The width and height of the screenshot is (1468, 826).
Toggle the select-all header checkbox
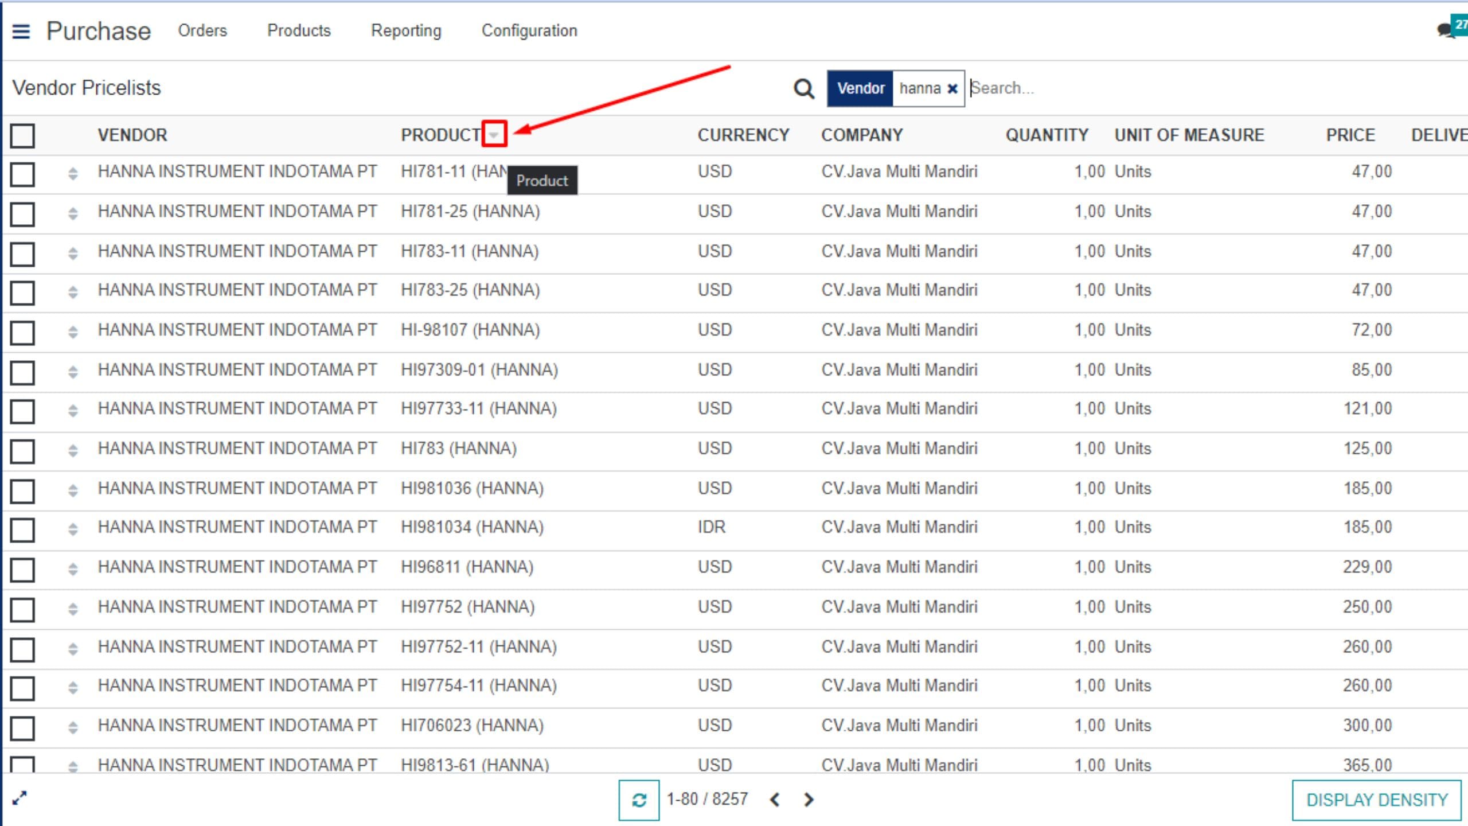tap(22, 136)
